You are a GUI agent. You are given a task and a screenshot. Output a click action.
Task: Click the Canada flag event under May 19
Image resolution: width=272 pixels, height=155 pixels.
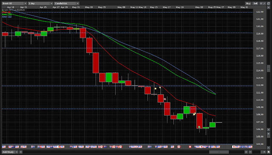[x=179, y=147]
